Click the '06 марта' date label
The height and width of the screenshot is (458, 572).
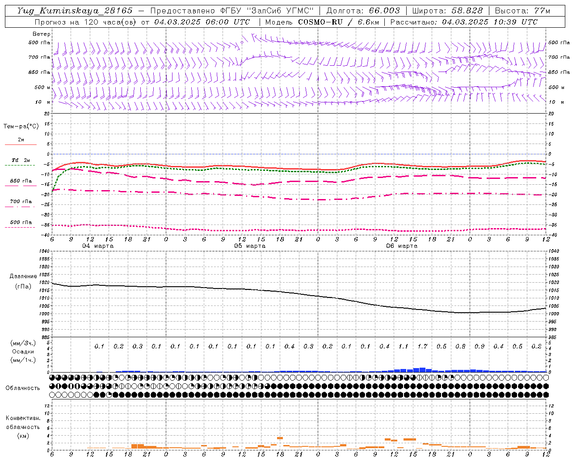pos(402,246)
